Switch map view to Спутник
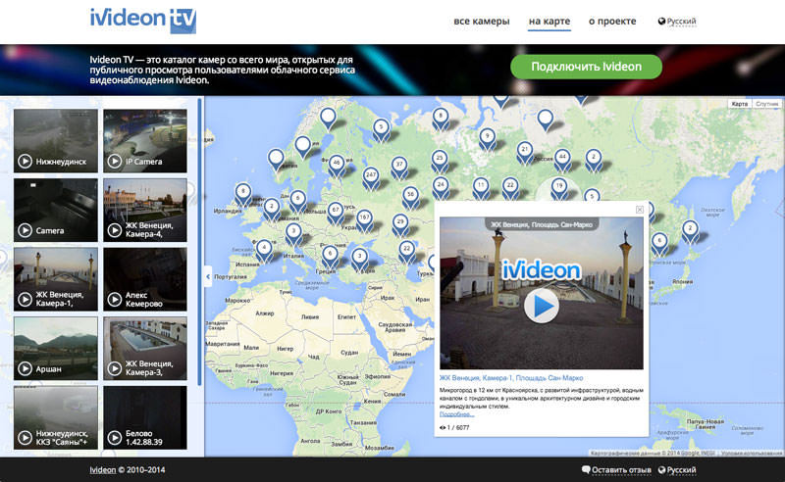 (x=766, y=104)
